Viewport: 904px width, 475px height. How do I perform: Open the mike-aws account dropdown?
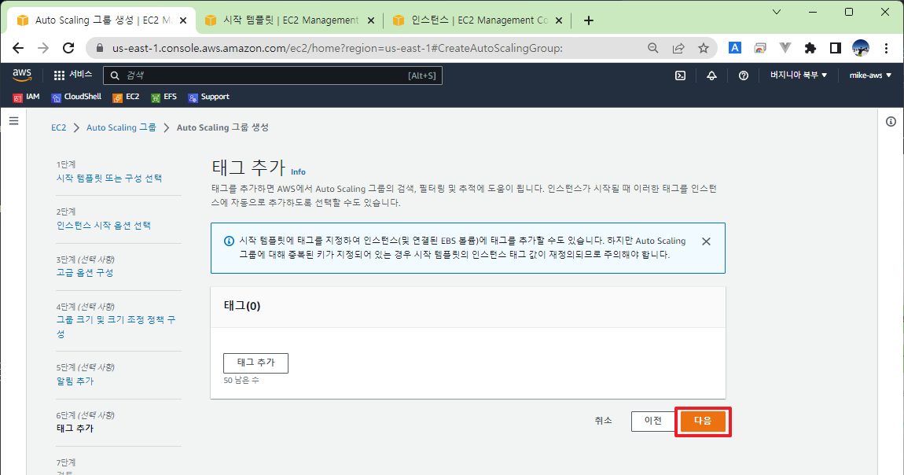point(870,75)
